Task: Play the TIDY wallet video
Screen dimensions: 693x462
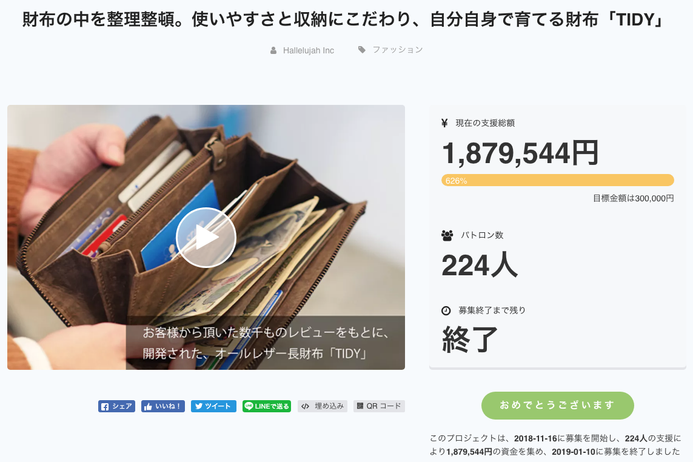Action: click(206, 238)
